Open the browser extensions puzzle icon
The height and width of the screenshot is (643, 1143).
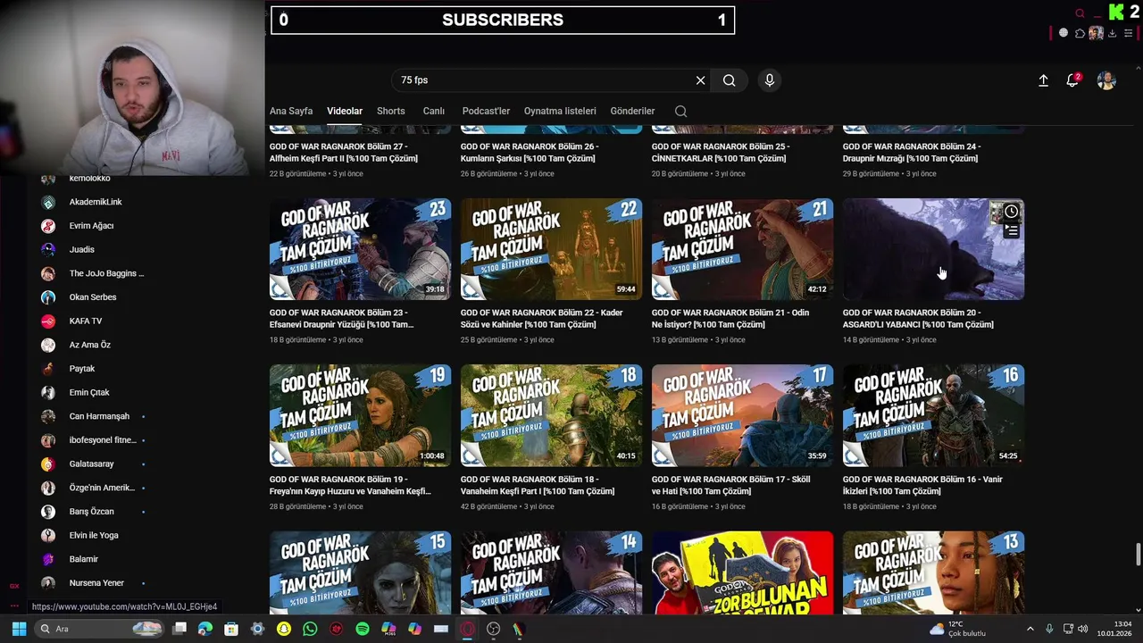1080,33
